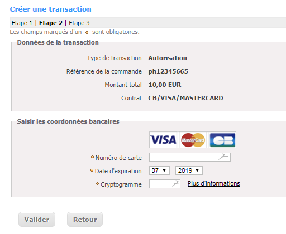
Task: Click the key icon in Cryptogramme field
Action: pyautogui.click(x=176, y=184)
